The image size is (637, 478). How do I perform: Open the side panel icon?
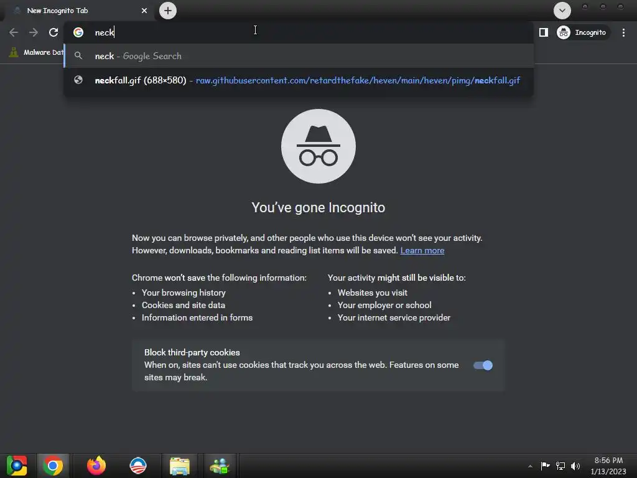pyautogui.click(x=544, y=32)
